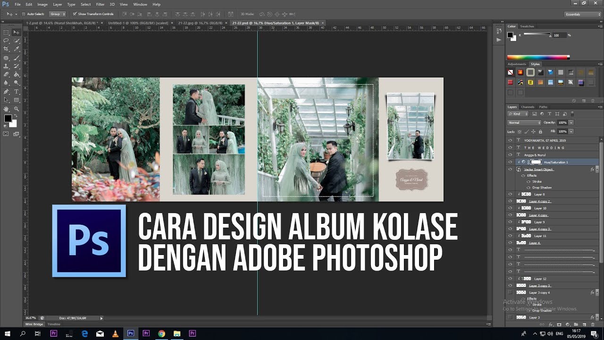The width and height of the screenshot is (604, 340).
Task: Click the foreground color swatch in toolbox
Action: pyautogui.click(x=8, y=119)
